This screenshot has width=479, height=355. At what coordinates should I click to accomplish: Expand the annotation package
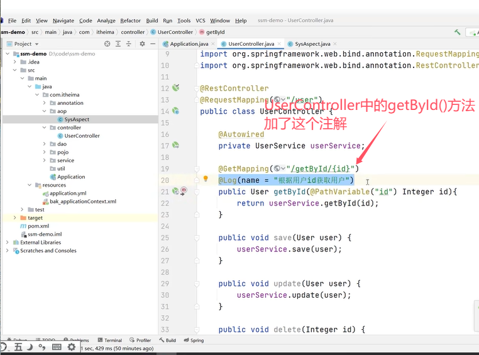pyautogui.click(x=44, y=103)
